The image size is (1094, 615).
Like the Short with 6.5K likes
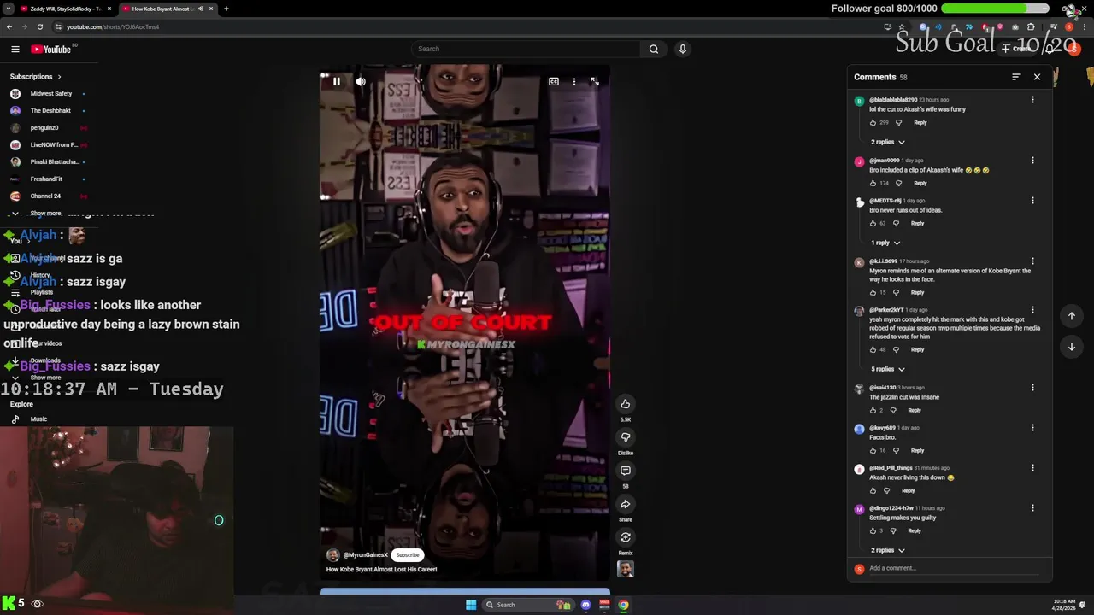pyautogui.click(x=626, y=404)
